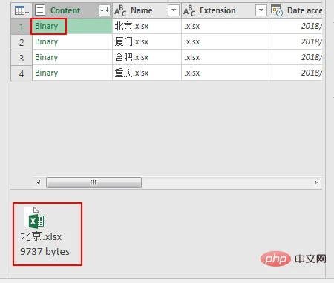
Task: Click the Date accessed column type icon
Action: click(x=277, y=10)
